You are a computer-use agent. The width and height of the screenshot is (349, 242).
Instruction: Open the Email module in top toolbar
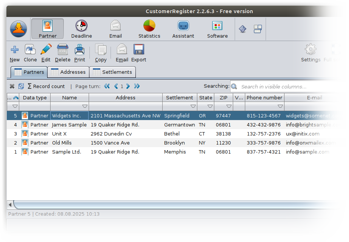pyautogui.click(x=115, y=29)
